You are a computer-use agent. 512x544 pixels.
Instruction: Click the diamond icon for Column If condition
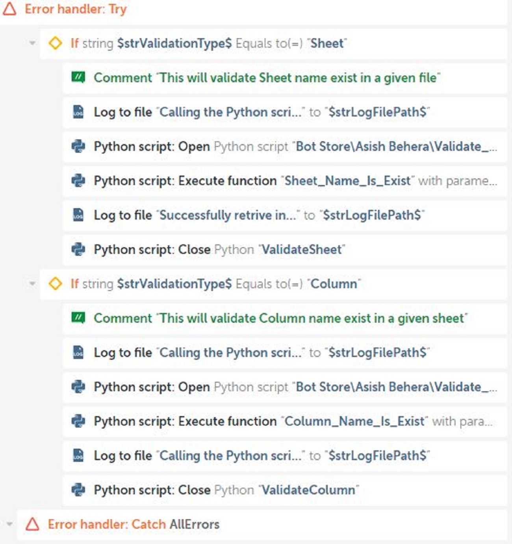coord(55,283)
